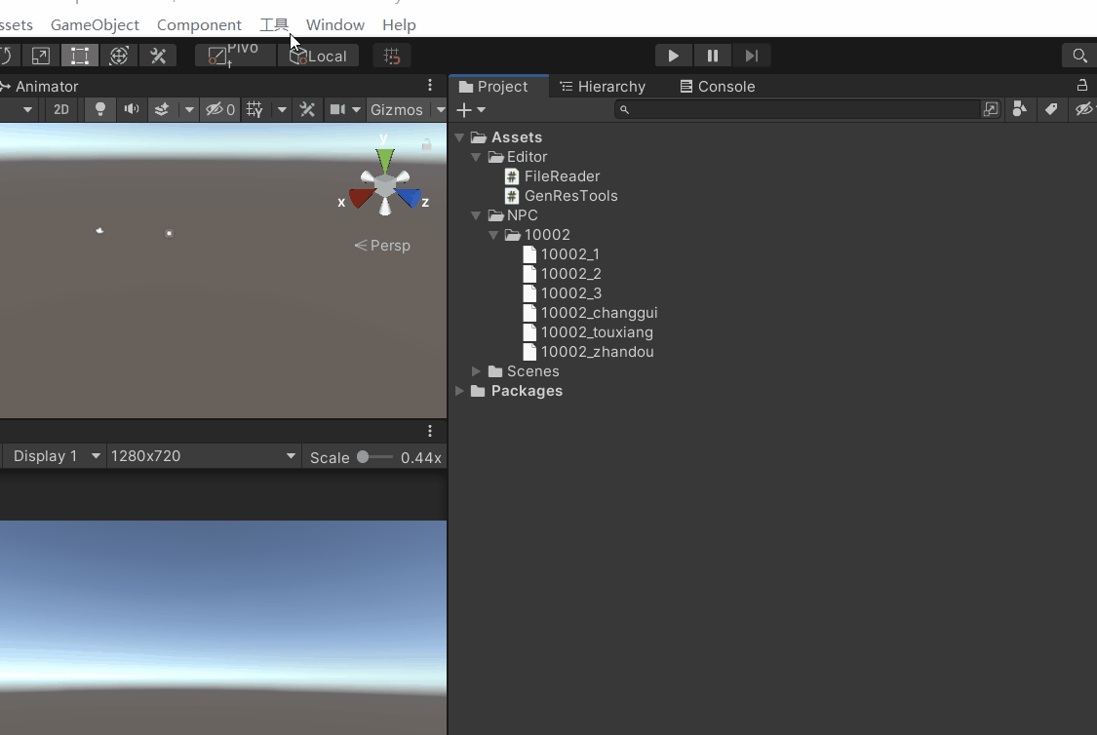Open the 工具 menu
Image resolution: width=1097 pixels, height=735 pixels.
pos(274,24)
